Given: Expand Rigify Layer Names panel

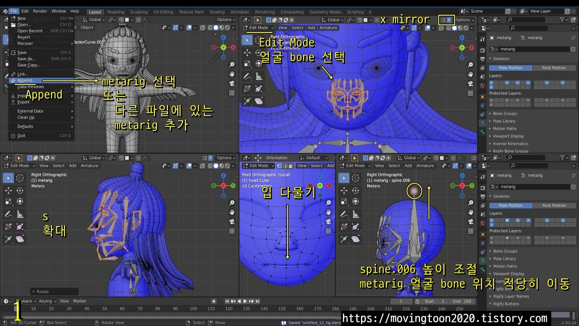Looking at the screenshot, I should pyautogui.click(x=511, y=296).
